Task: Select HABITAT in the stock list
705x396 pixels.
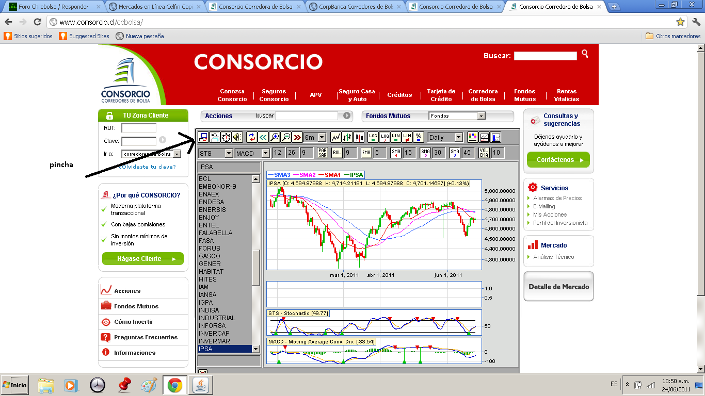Action: [225, 272]
